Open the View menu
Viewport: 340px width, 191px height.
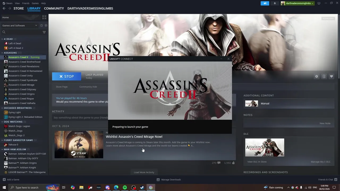[x=17, y=3]
